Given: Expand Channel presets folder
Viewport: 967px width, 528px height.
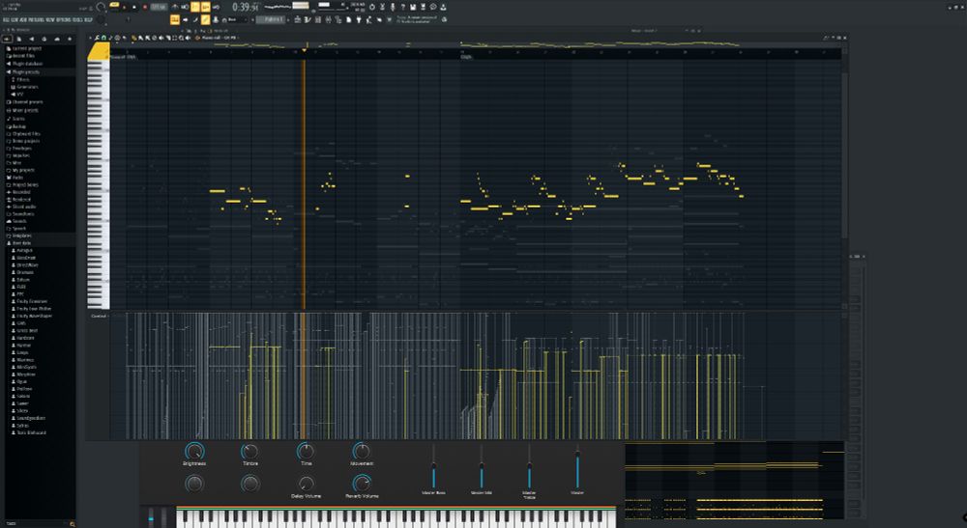Looking at the screenshot, I should 26,102.
